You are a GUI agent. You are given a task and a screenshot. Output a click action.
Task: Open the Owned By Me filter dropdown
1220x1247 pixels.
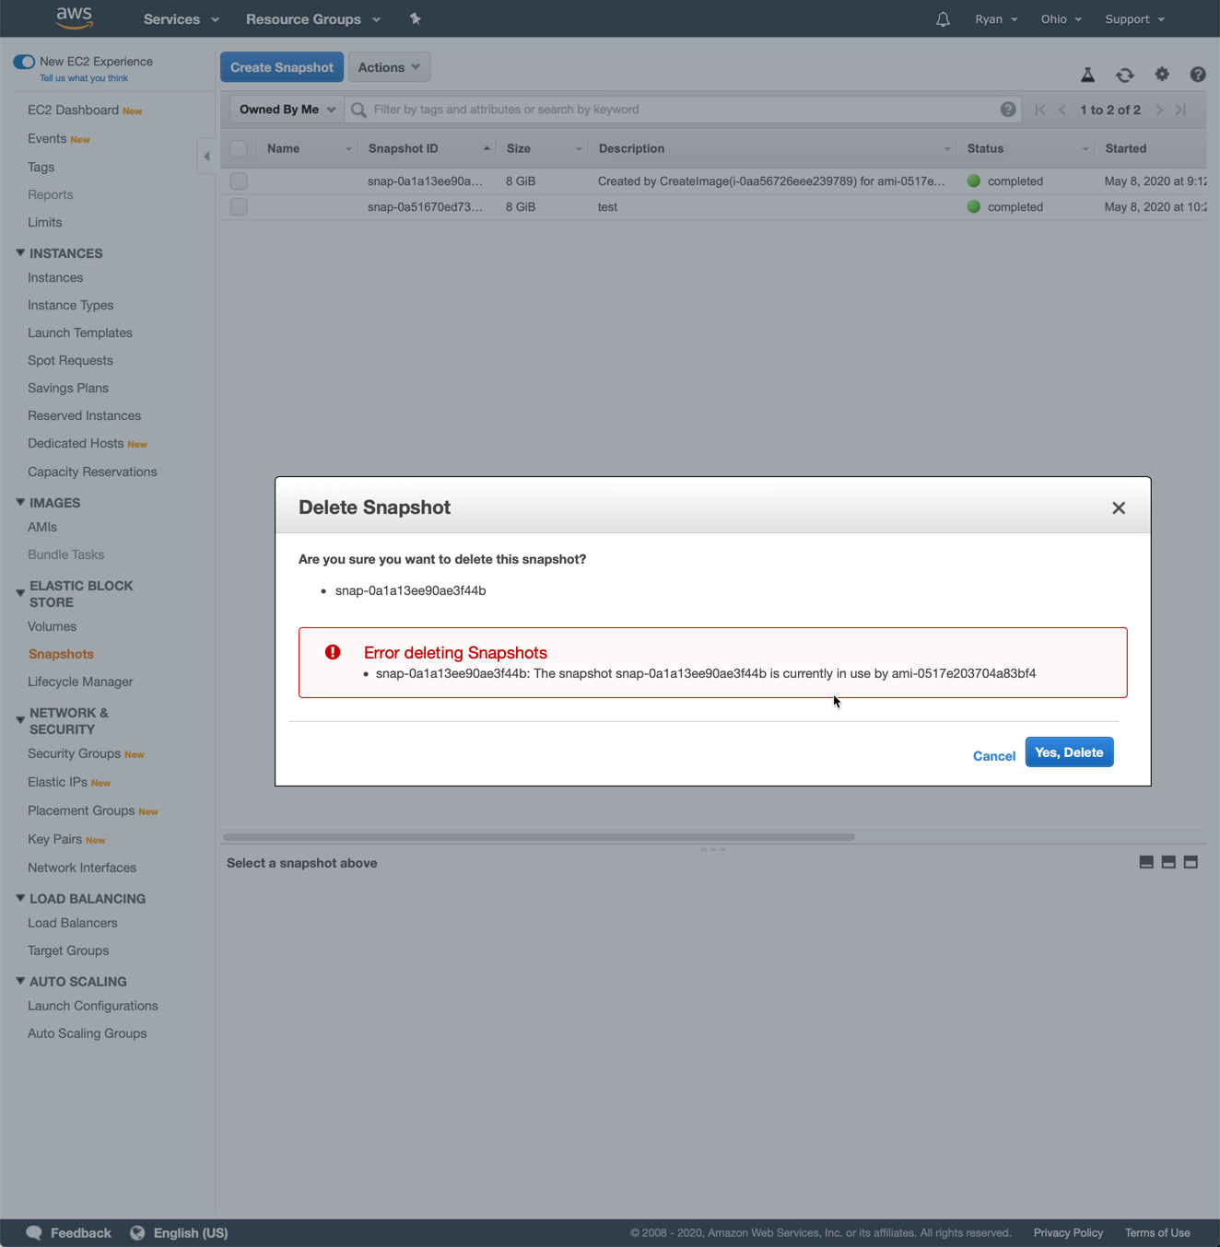coord(285,109)
